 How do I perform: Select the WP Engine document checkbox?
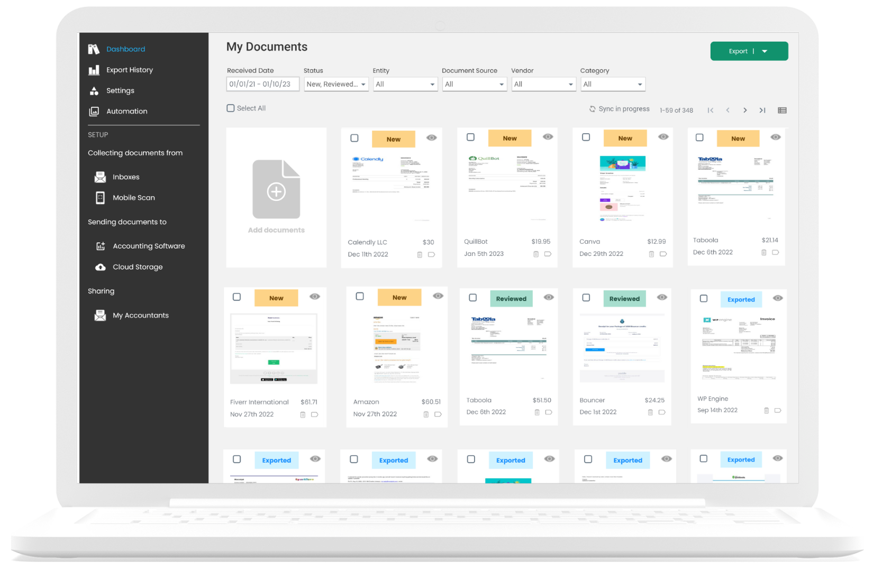coord(704,299)
